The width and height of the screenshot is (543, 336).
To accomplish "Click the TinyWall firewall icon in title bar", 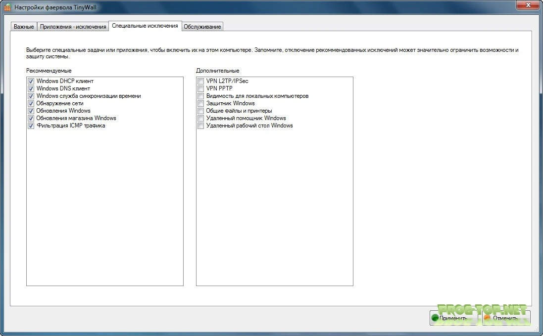I will point(7,6).
